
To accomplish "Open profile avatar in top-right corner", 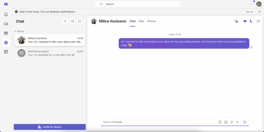I will coord(259,4).
